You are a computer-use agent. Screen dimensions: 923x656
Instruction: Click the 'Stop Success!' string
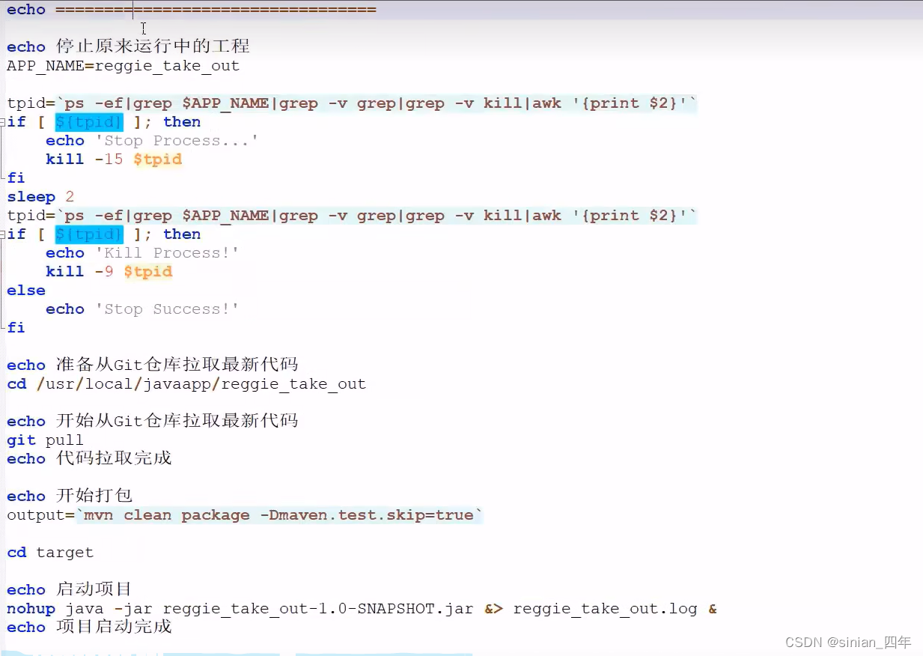tap(167, 309)
